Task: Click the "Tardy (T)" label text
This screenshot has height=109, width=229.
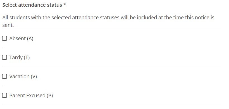Action: (x=20, y=58)
